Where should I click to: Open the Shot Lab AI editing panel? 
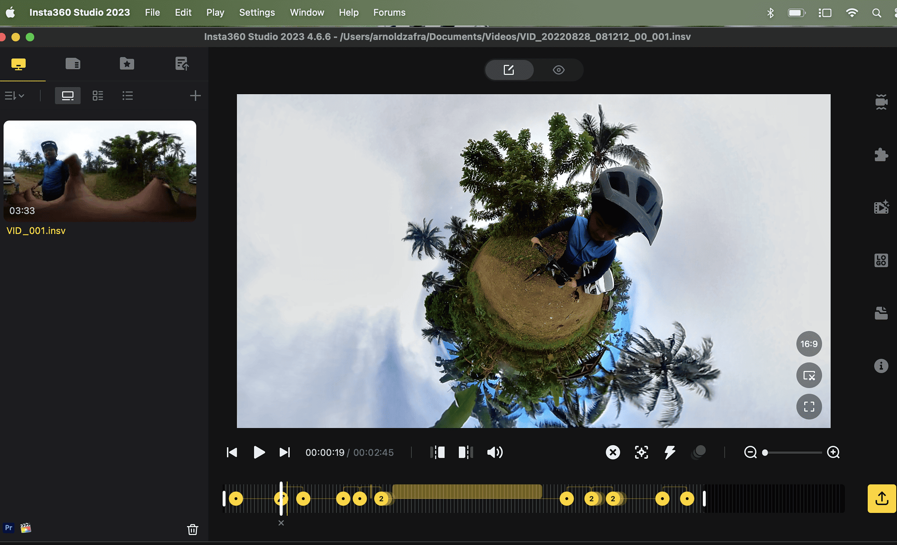882,207
